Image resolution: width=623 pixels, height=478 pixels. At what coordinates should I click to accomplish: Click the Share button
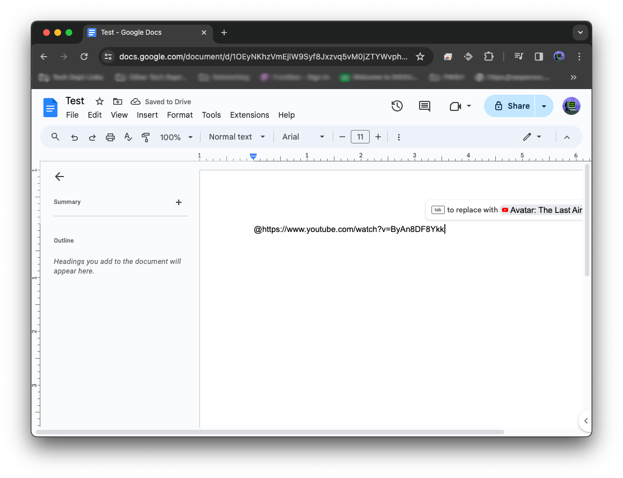click(x=510, y=106)
